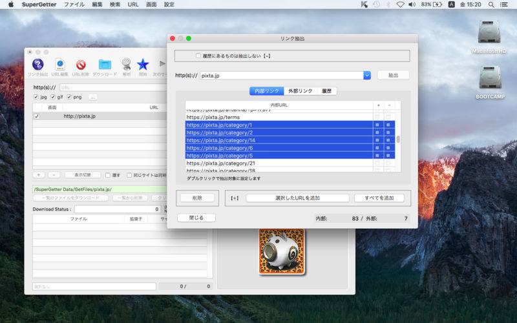Click the small extension options button beside png
This screenshot has height=323, width=517.
92,98
